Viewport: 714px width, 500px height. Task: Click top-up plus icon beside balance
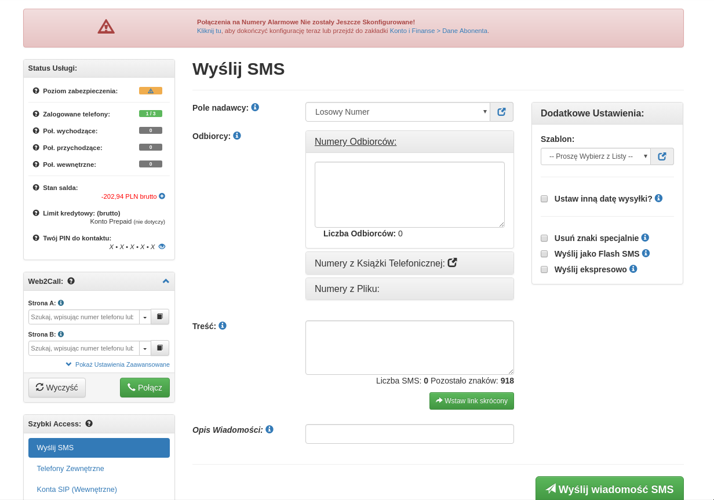tap(162, 196)
